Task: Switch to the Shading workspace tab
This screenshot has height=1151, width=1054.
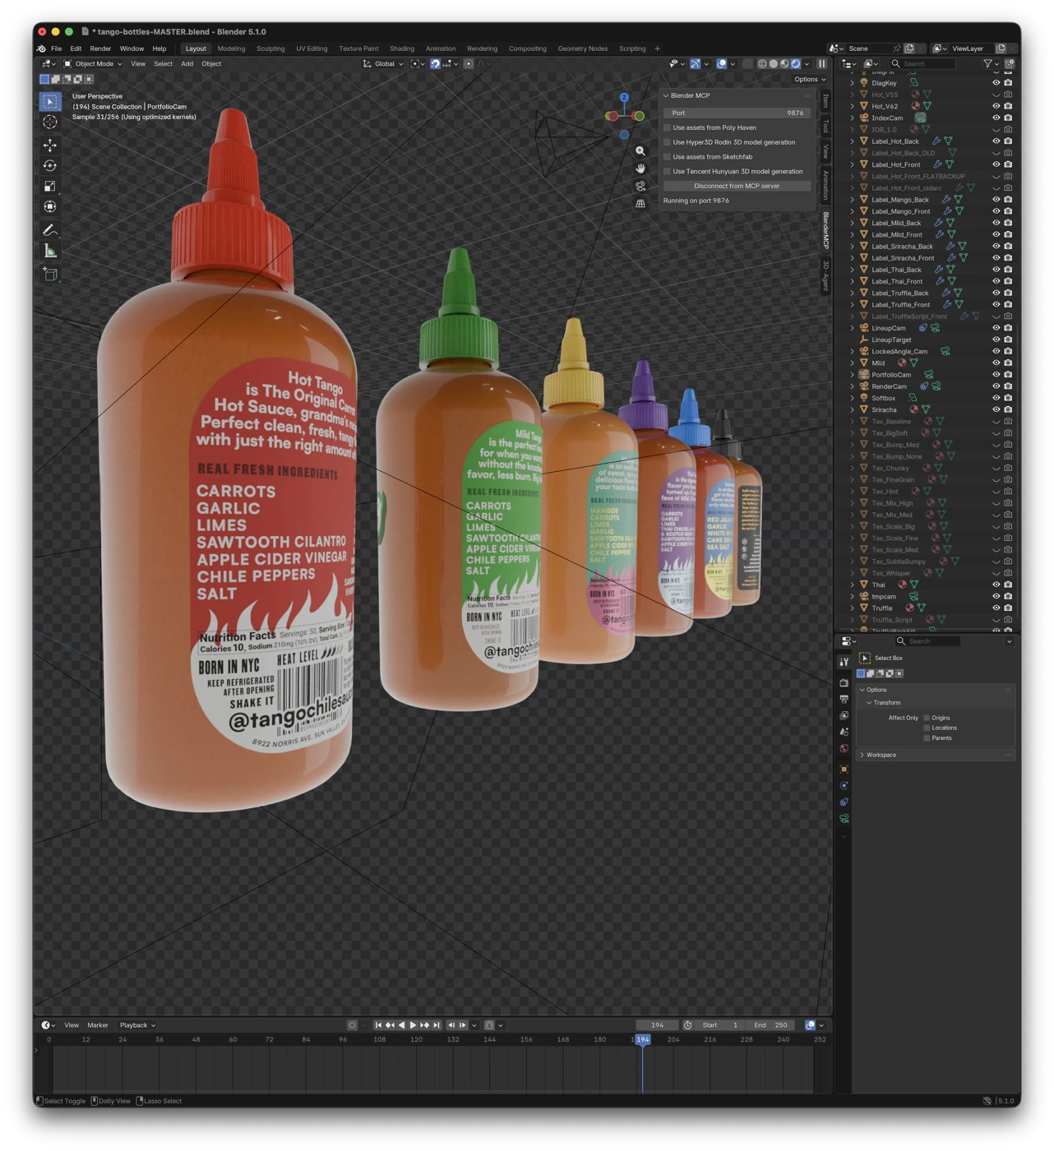Action: (x=402, y=49)
